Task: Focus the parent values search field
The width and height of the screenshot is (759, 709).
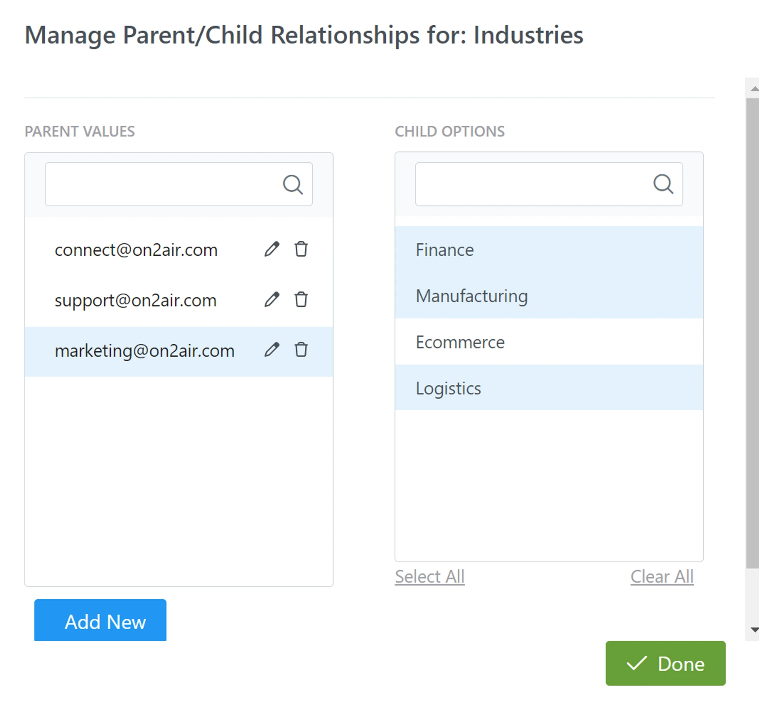Action: coord(162,185)
